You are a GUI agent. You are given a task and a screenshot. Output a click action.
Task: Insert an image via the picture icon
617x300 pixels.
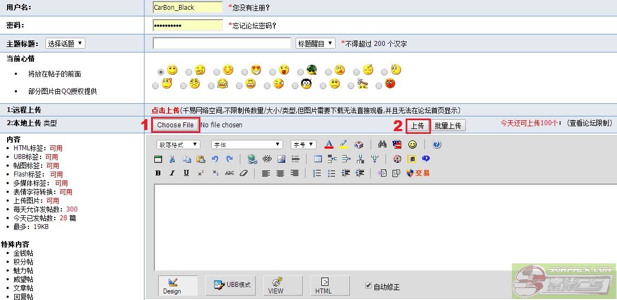[281, 159]
